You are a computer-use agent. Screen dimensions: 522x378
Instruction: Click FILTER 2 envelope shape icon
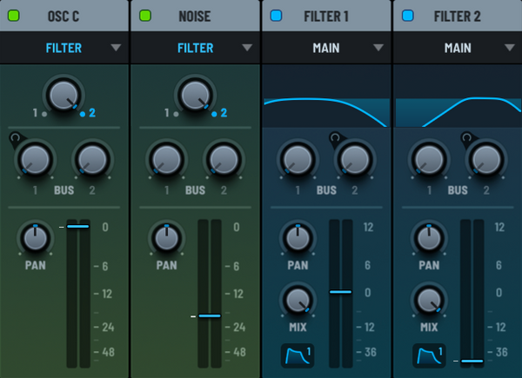[x=429, y=355]
